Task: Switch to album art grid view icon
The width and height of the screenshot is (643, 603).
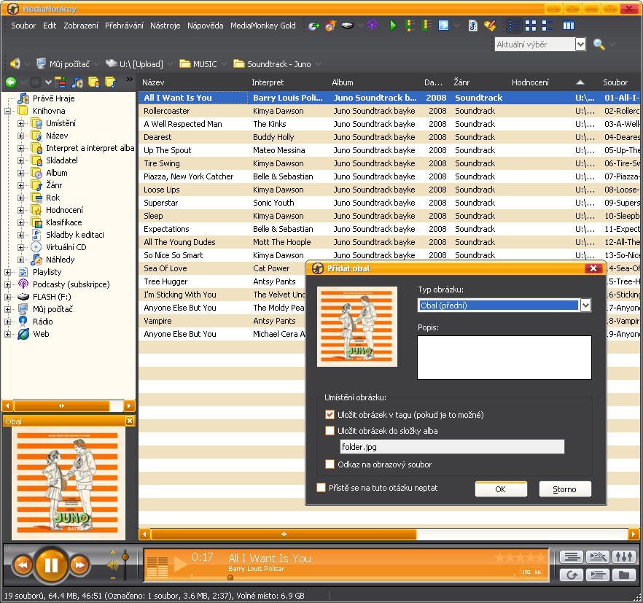Action: pos(531,26)
